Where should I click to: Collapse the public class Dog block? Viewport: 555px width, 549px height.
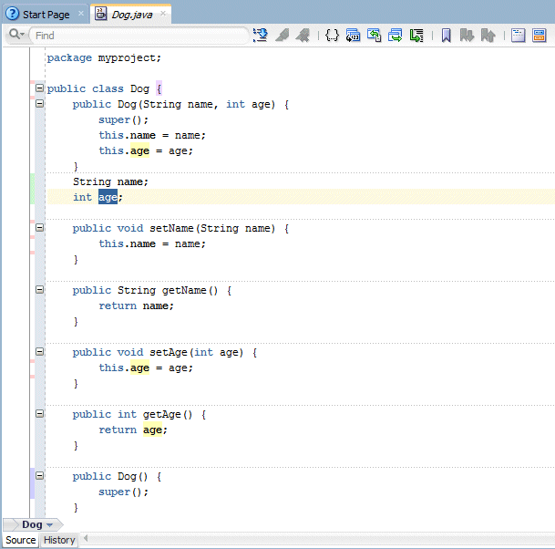pos(40,88)
